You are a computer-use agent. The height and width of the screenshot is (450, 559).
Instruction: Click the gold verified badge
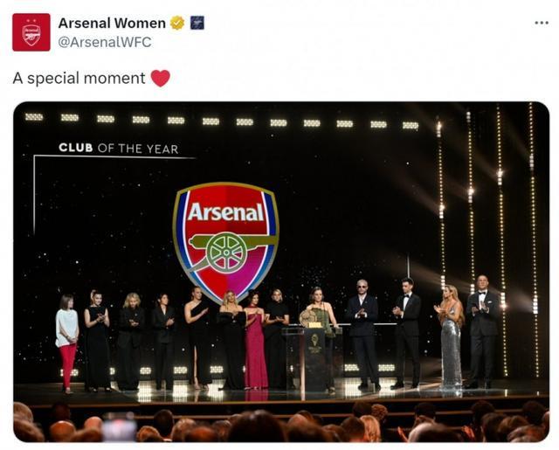click(177, 23)
